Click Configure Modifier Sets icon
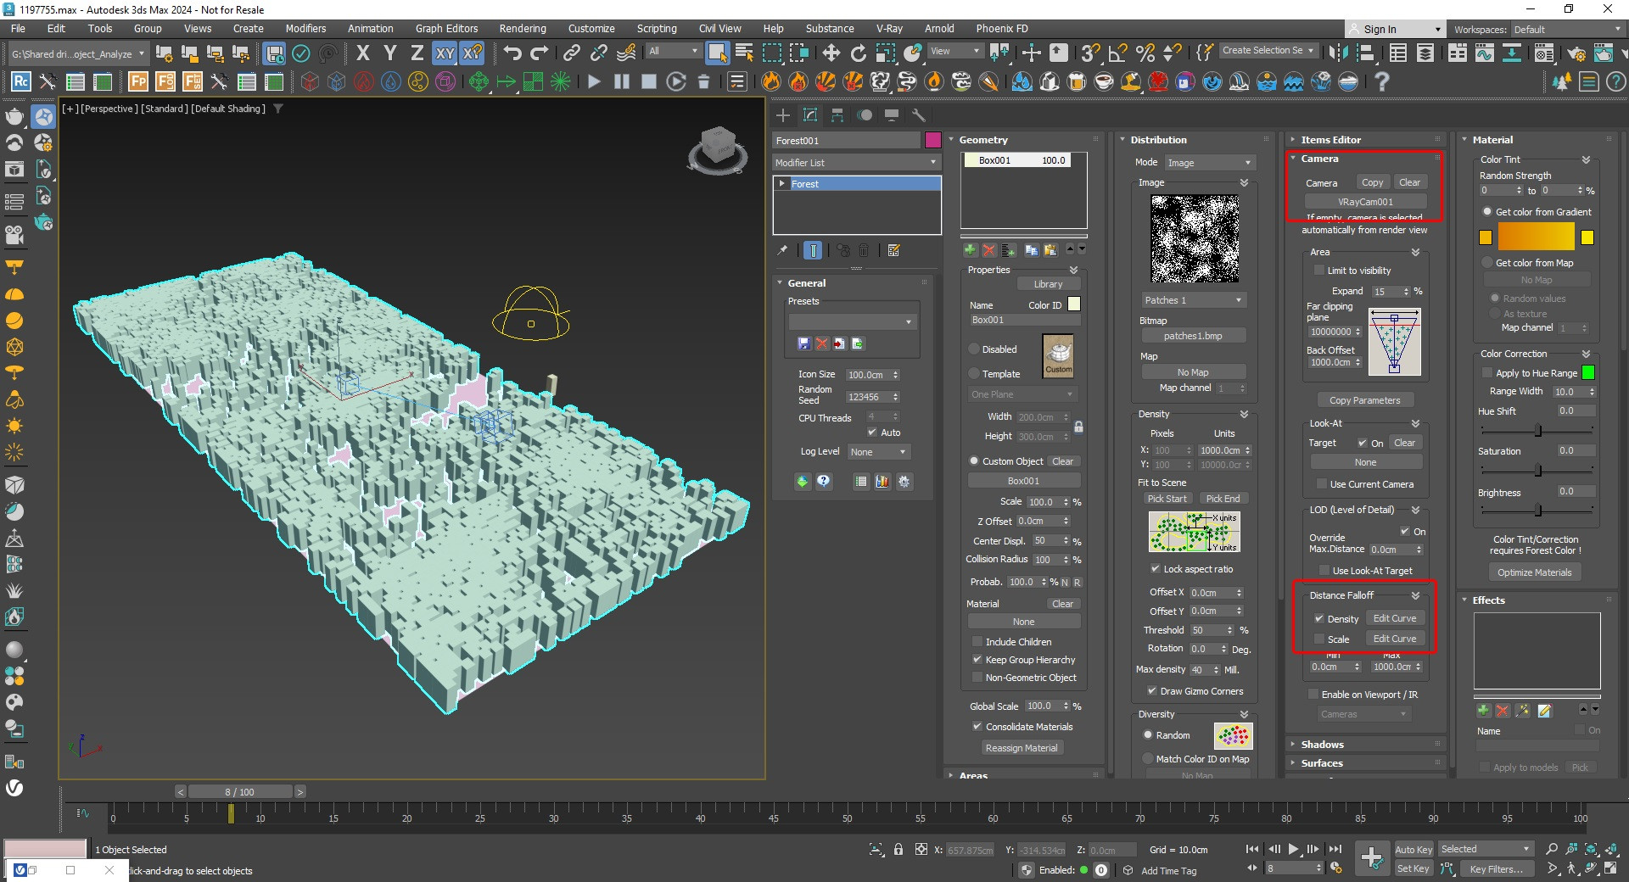Image resolution: width=1629 pixels, height=882 pixels. [893, 250]
